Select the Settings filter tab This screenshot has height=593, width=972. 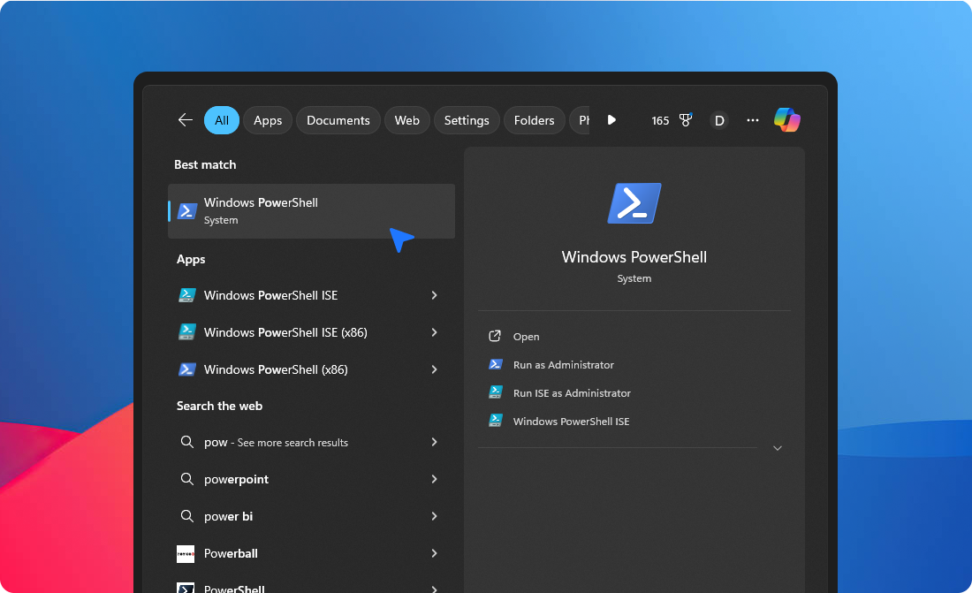tap(467, 120)
